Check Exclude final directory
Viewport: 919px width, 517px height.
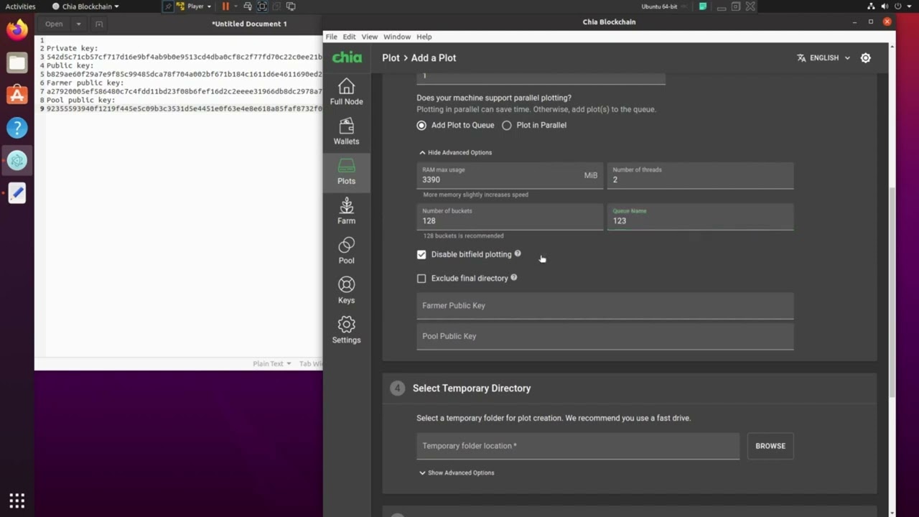(421, 278)
